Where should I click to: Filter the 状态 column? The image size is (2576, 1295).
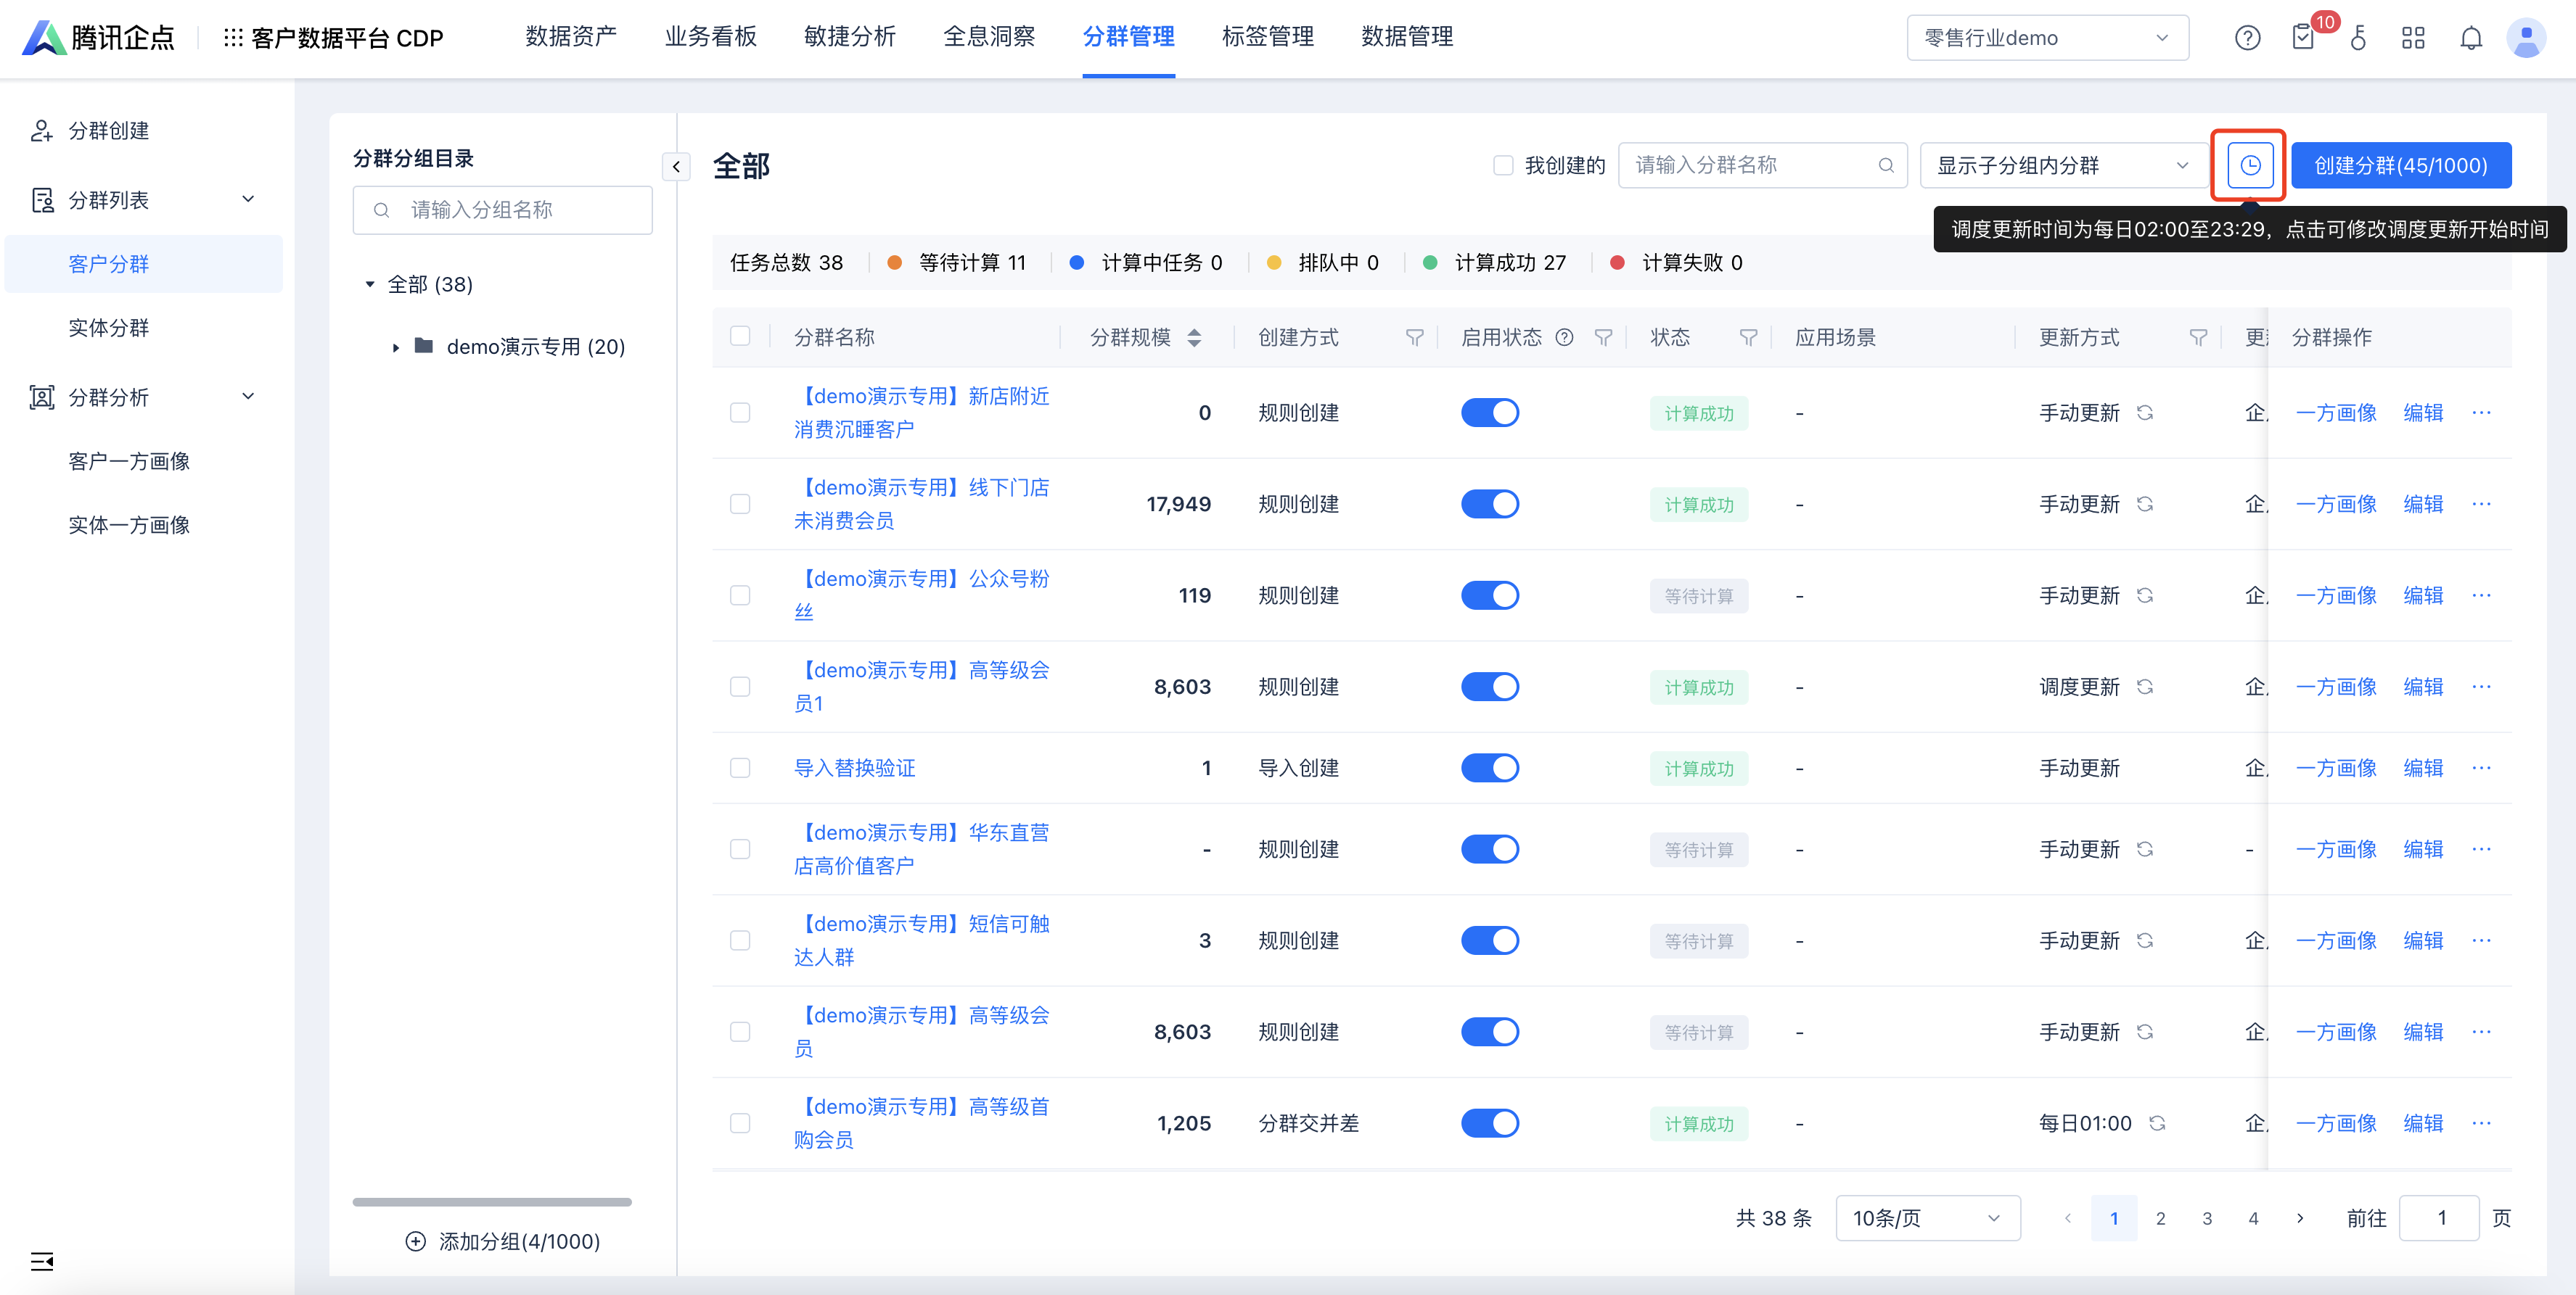tap(1748, 338)
